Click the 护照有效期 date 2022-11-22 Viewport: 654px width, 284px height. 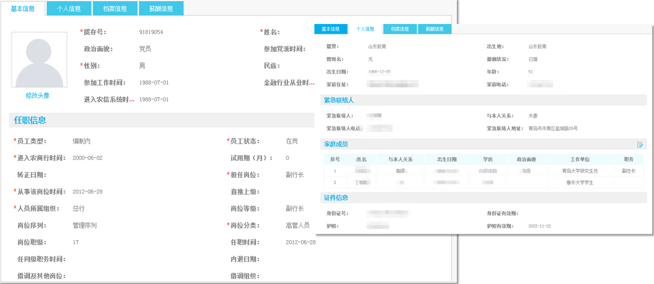[540, 226]
